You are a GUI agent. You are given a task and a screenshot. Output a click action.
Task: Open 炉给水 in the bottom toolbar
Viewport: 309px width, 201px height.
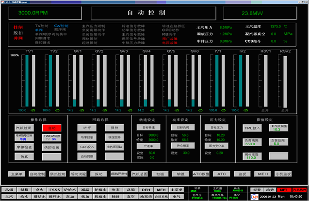(70, 190)
